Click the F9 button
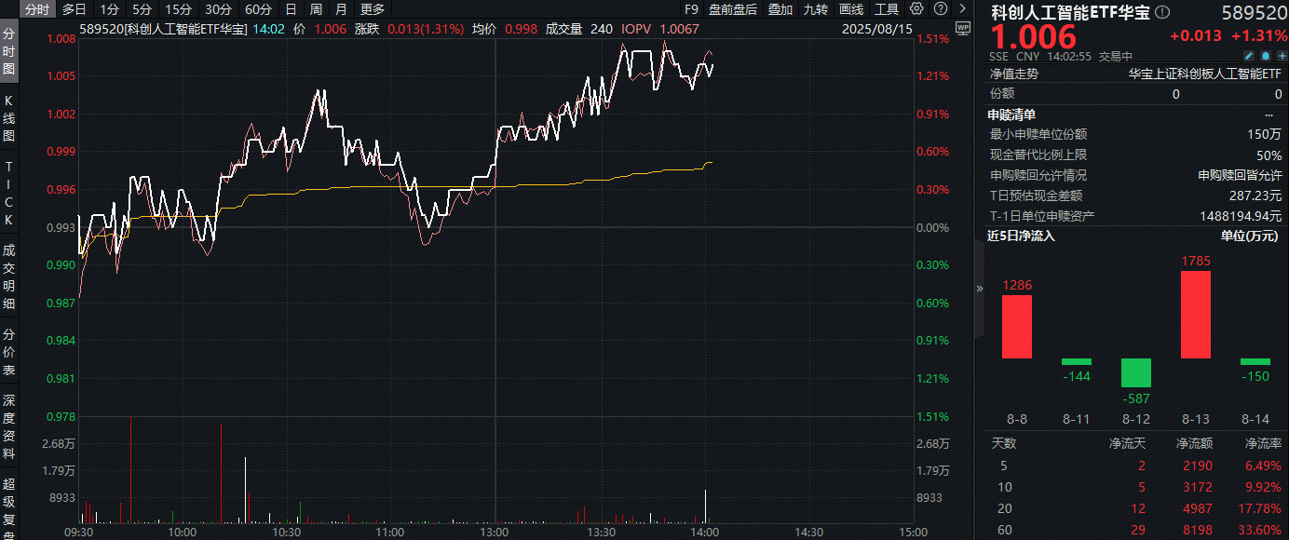1289x540 pixels. click(691, 9)
